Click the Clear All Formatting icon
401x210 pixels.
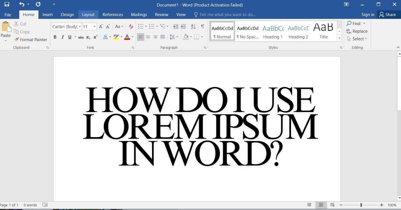click(x=131, y=27)
